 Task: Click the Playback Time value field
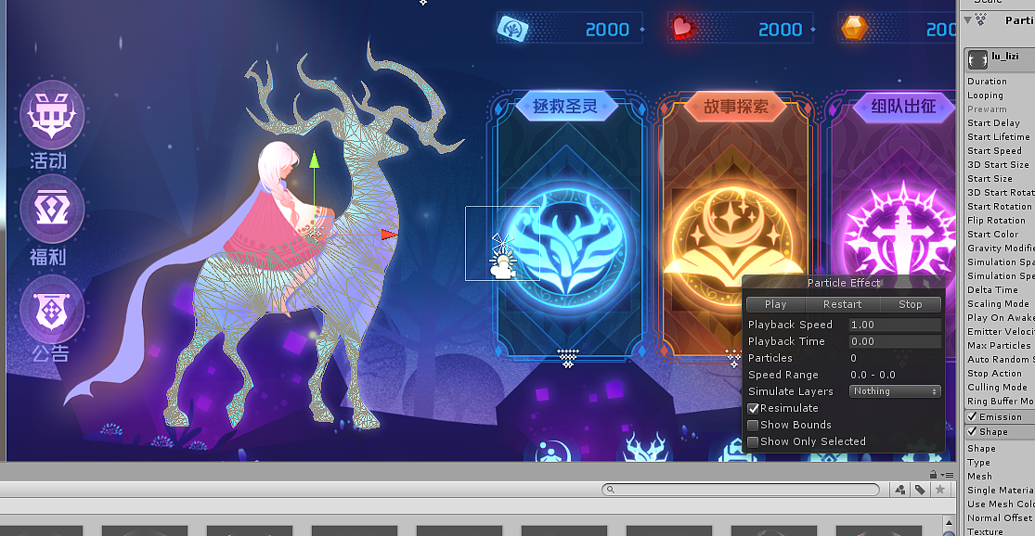pyautogui.click(x=895, y=341)
